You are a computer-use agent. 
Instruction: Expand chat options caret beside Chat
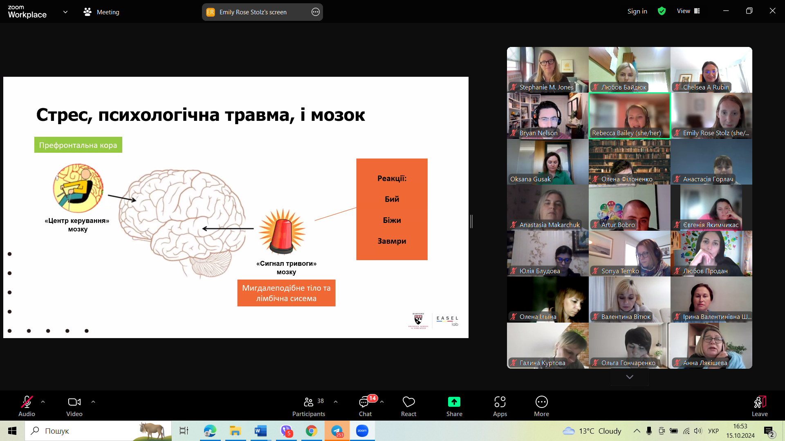[x=382, y=402]
